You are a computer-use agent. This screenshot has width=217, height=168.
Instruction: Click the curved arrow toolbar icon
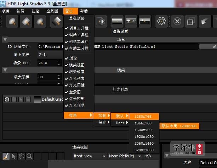tap(205, 22)
